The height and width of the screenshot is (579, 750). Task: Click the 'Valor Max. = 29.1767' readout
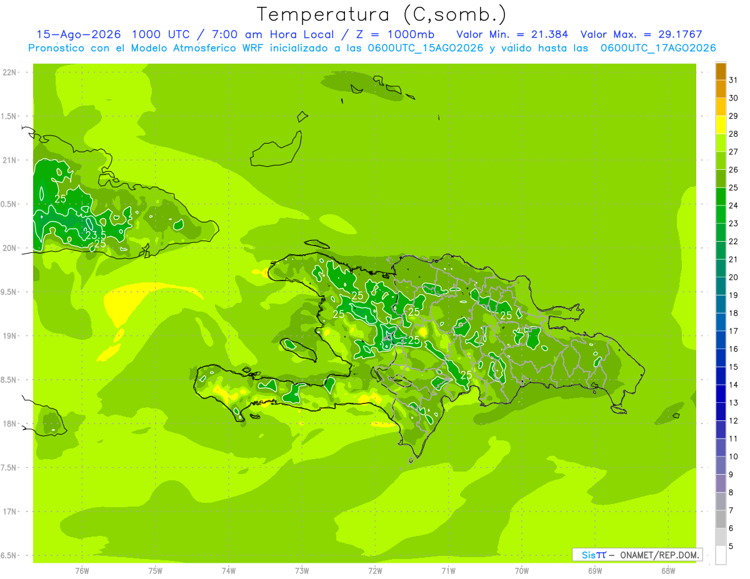coord(641,34)
